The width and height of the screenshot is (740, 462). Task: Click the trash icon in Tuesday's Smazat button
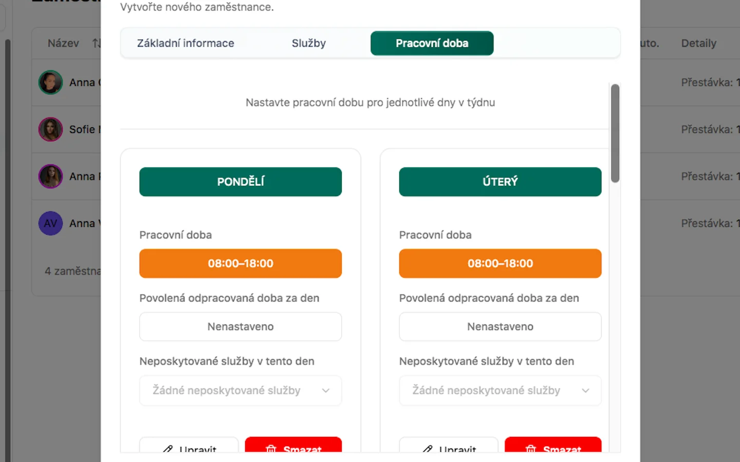(531, 449)
